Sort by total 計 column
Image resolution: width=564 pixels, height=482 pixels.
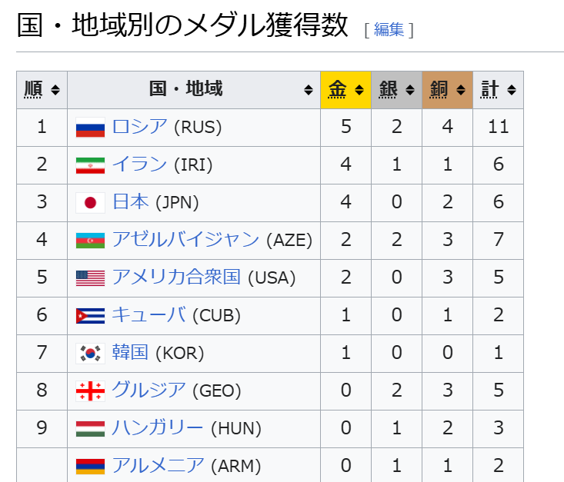[498, 90]
